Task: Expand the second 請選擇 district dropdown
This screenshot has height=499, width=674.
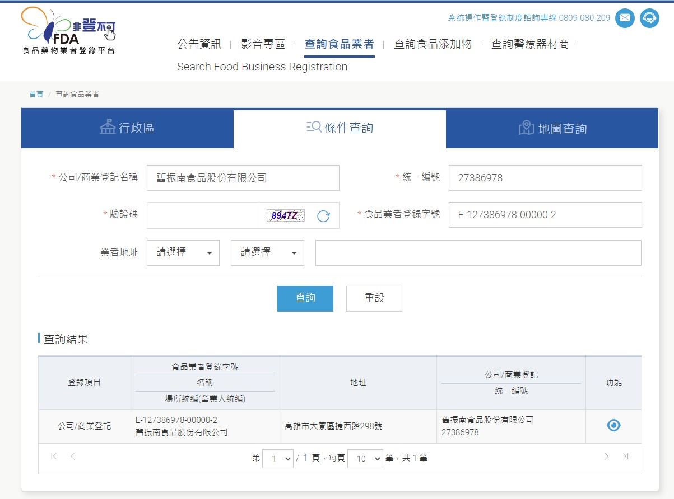Action: coord(267,253)
